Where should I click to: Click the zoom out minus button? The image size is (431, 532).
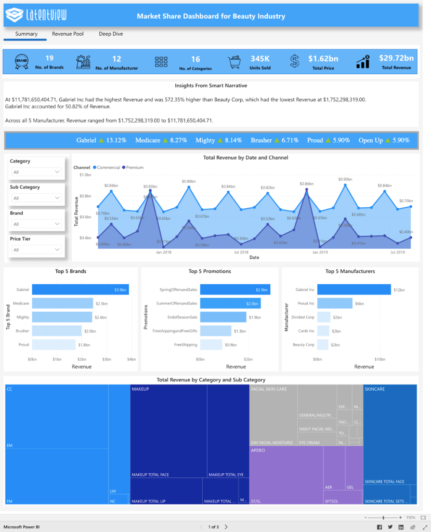coord(365,518)
